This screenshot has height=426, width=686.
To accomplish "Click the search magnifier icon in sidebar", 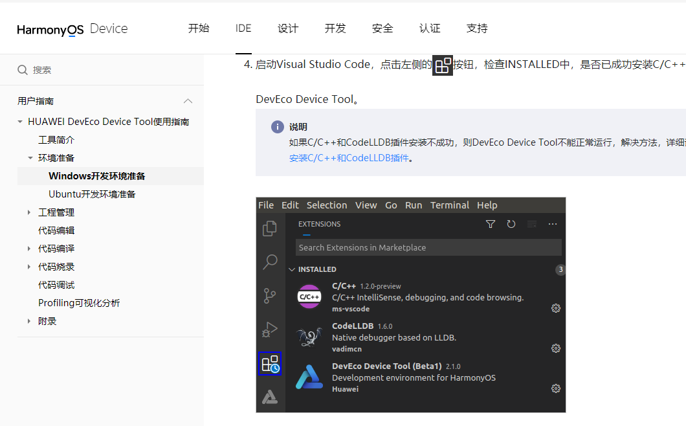I will pos(23,70).
